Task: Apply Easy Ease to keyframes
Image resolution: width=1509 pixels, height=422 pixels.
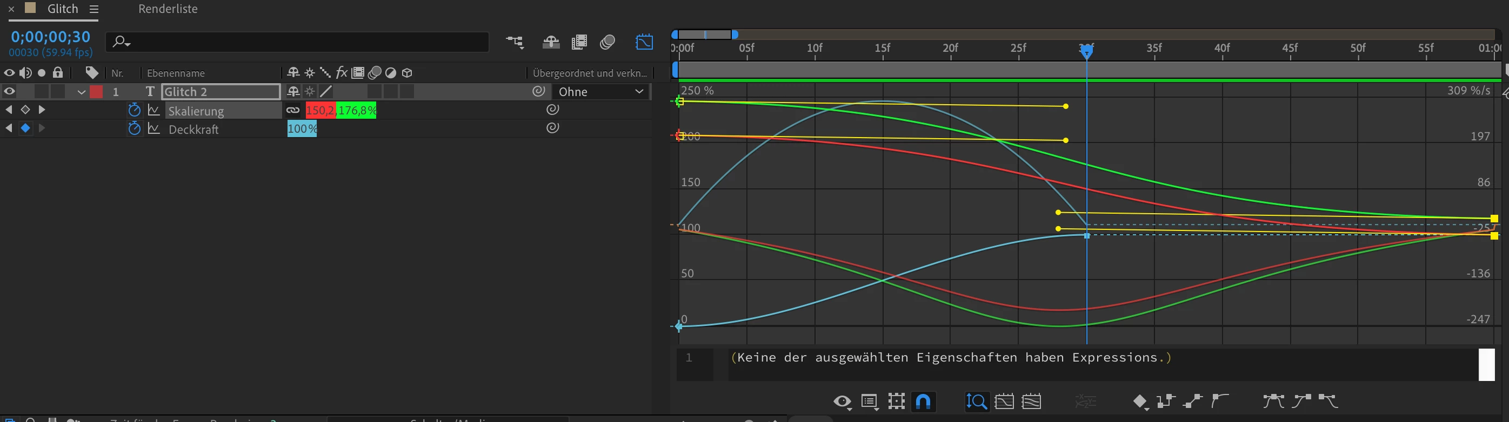Action: coord(1273,401)
